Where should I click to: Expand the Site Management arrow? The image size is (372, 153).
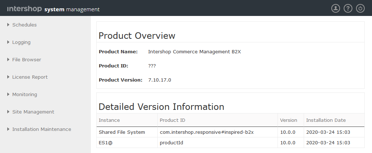(x=8, y=112)
